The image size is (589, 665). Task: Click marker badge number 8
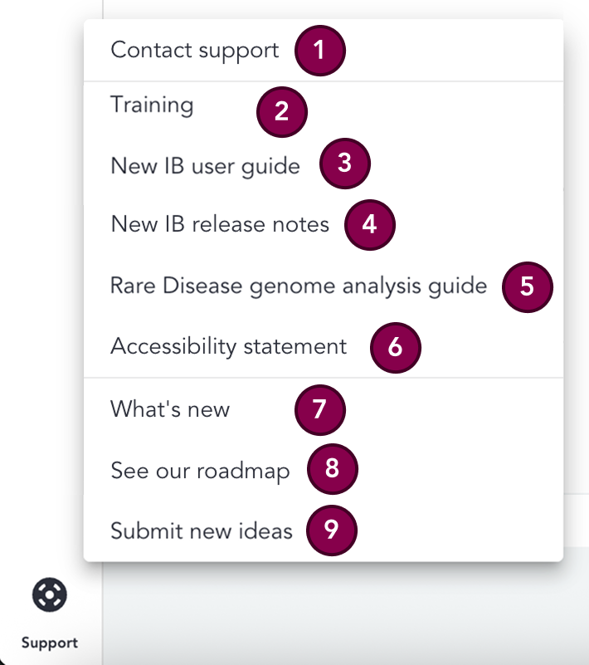[x=332, y=469]
